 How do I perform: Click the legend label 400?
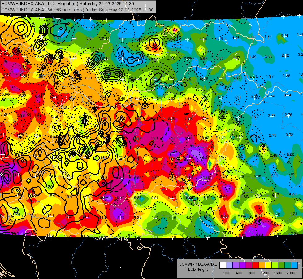[x=239, y=273]
